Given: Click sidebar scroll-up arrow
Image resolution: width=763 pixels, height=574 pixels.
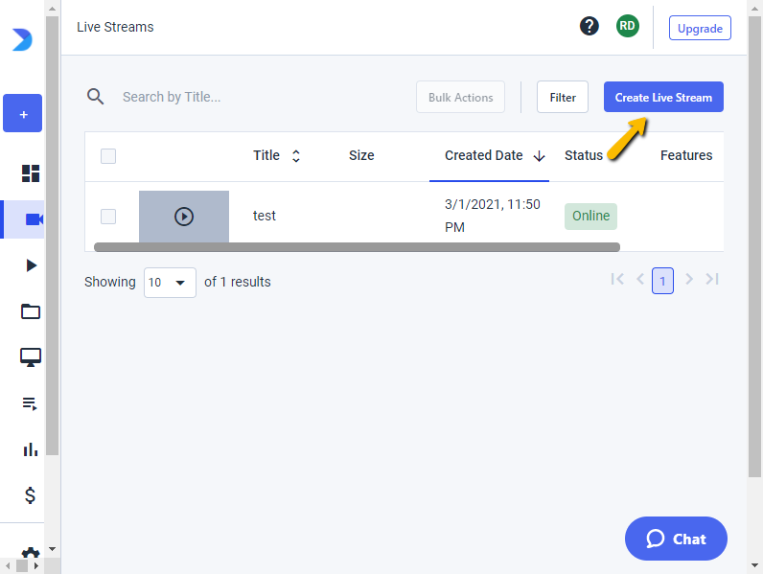Looking at the screenshot, I should click(x=53, y=9).
